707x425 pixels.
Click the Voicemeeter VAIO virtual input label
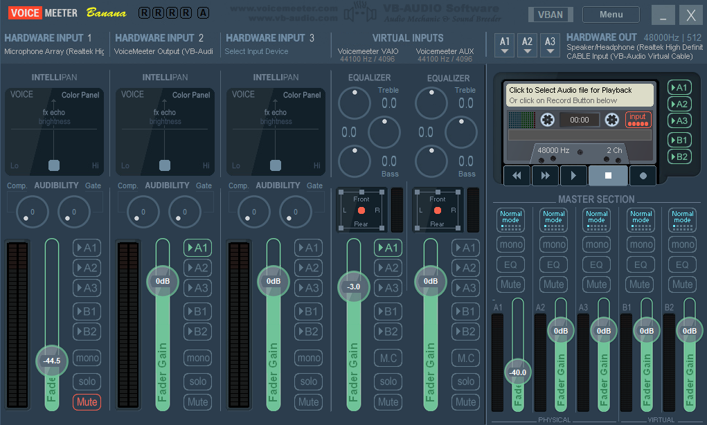click(368, 51)
